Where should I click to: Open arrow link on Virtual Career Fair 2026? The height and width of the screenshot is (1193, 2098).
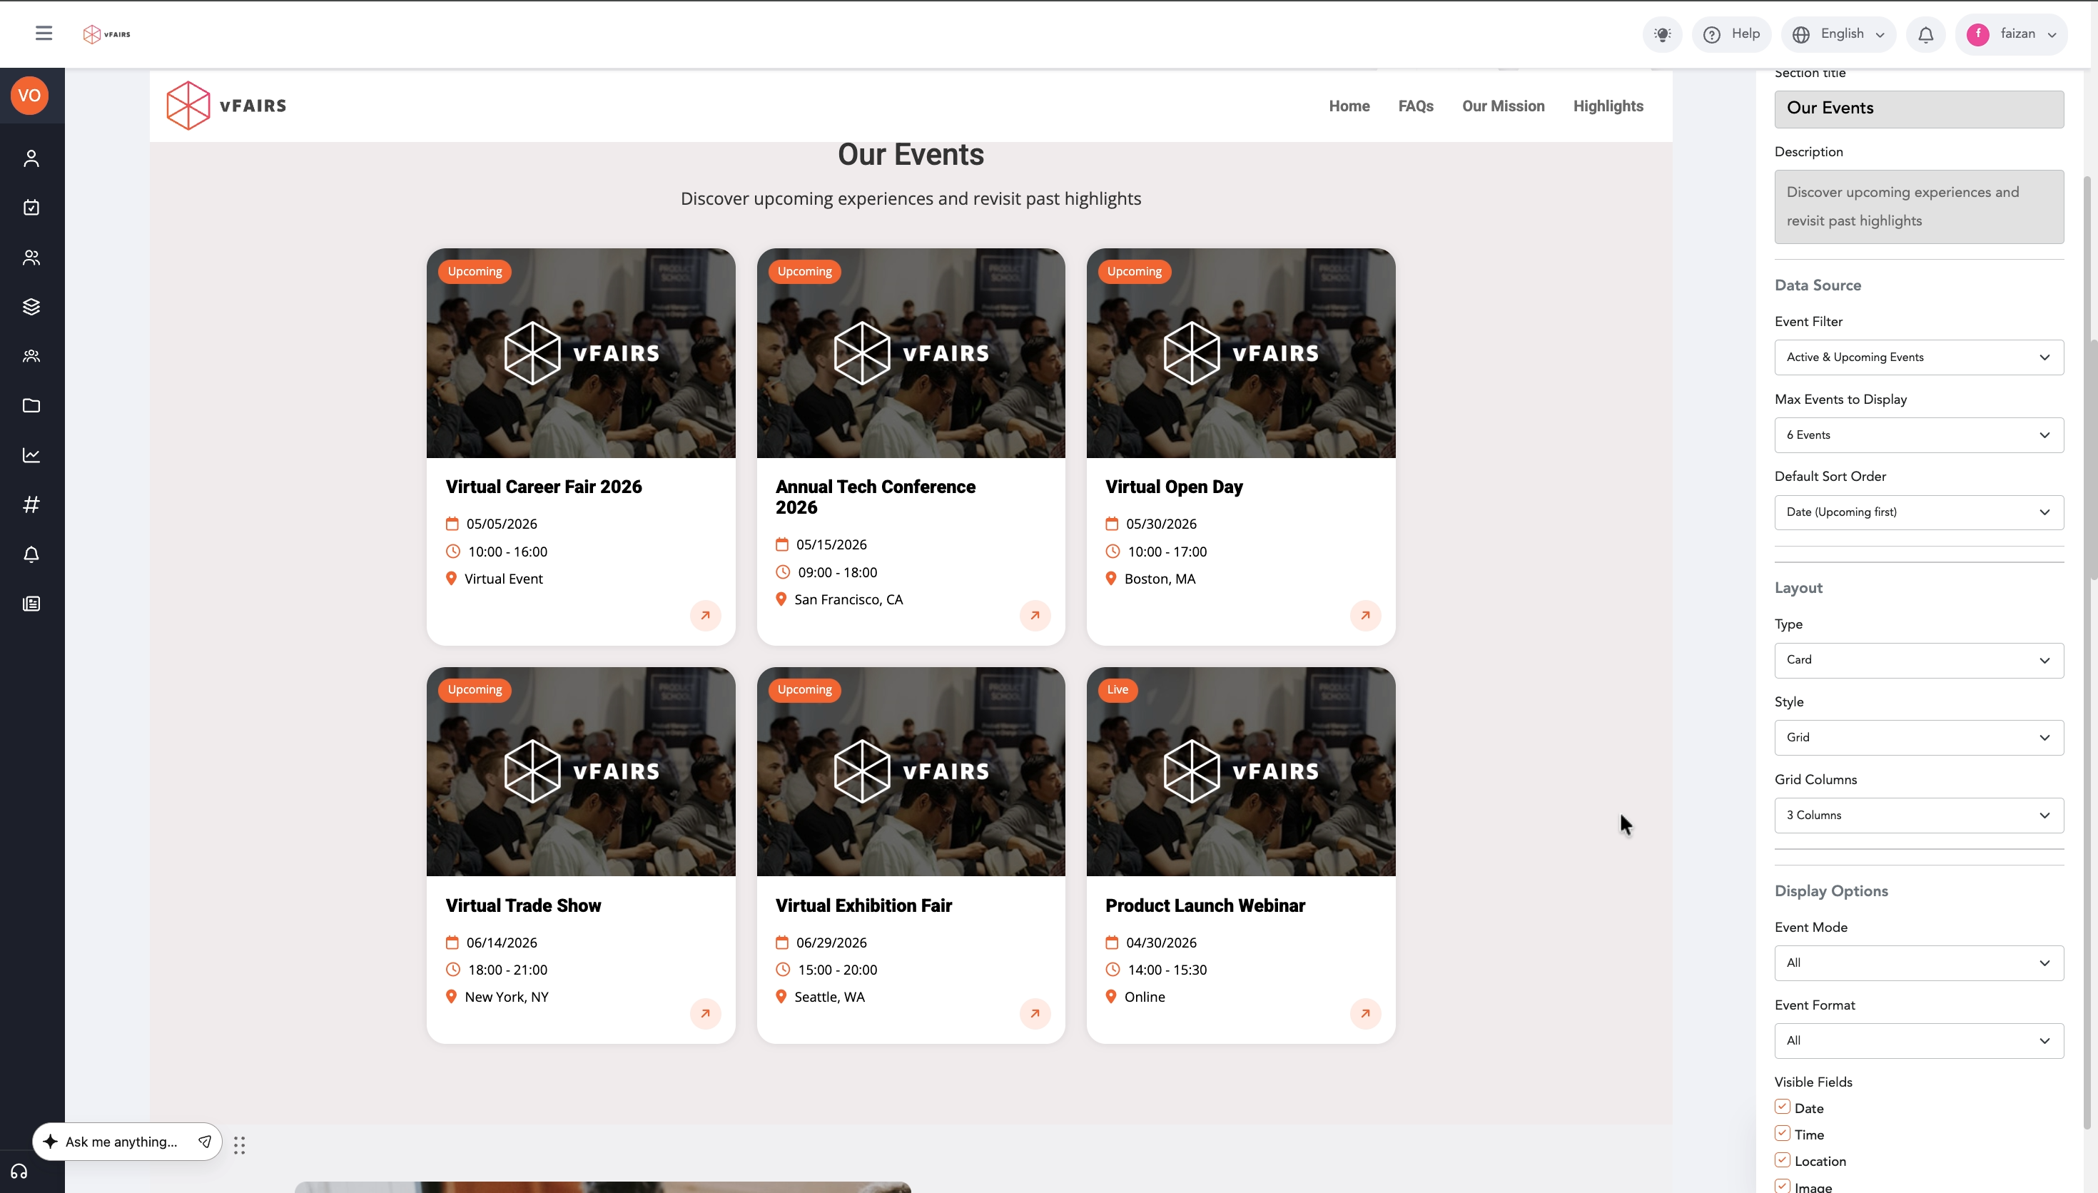point(705,615)
